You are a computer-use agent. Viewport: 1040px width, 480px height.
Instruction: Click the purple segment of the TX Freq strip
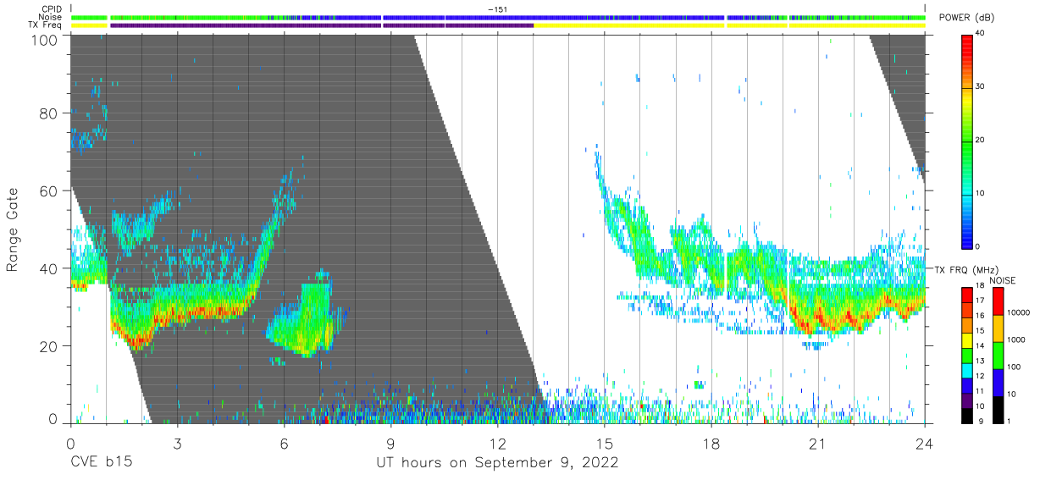click(x=322, y=25)
